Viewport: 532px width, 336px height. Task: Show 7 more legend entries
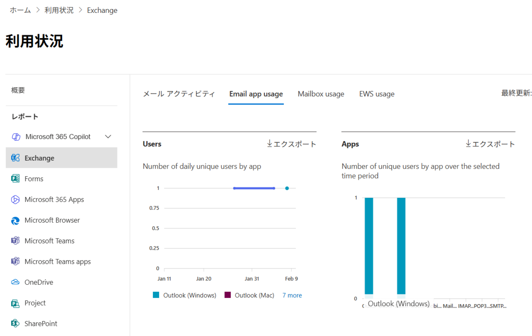[x=292, y=295]
